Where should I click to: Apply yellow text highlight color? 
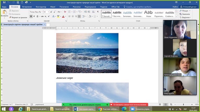tap(58, 16)
